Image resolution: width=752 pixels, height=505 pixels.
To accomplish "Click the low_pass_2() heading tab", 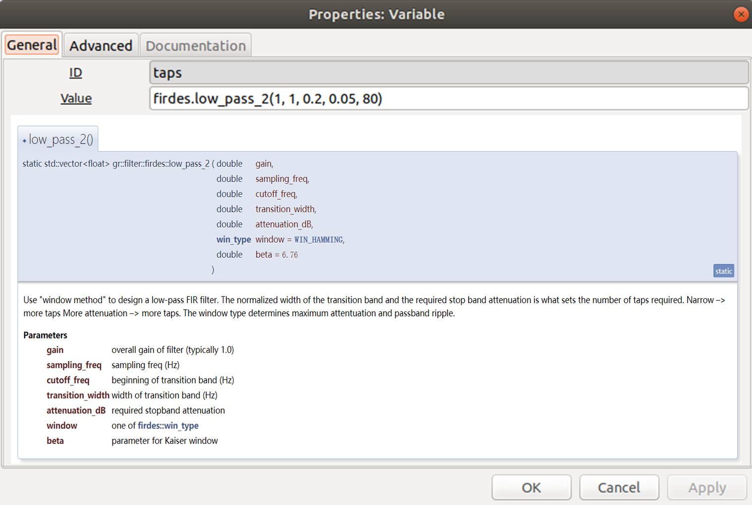I will click(58, 139).
